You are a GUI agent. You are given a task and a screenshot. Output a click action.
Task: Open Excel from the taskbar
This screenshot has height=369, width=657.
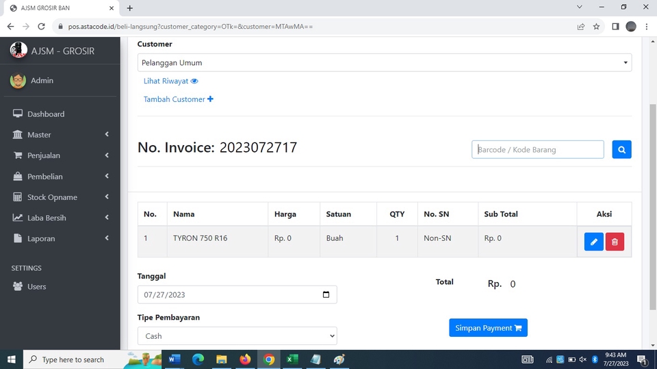[x=292, y=360]
